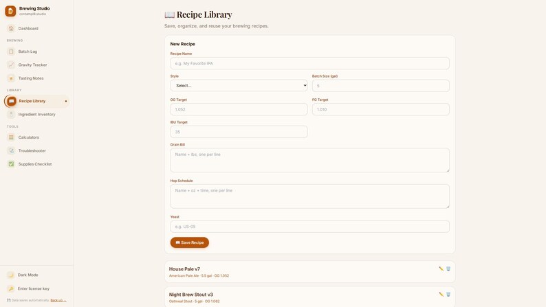546x307 pixels.
Task: Click the Hop Schedule text area
Action: 309,196
